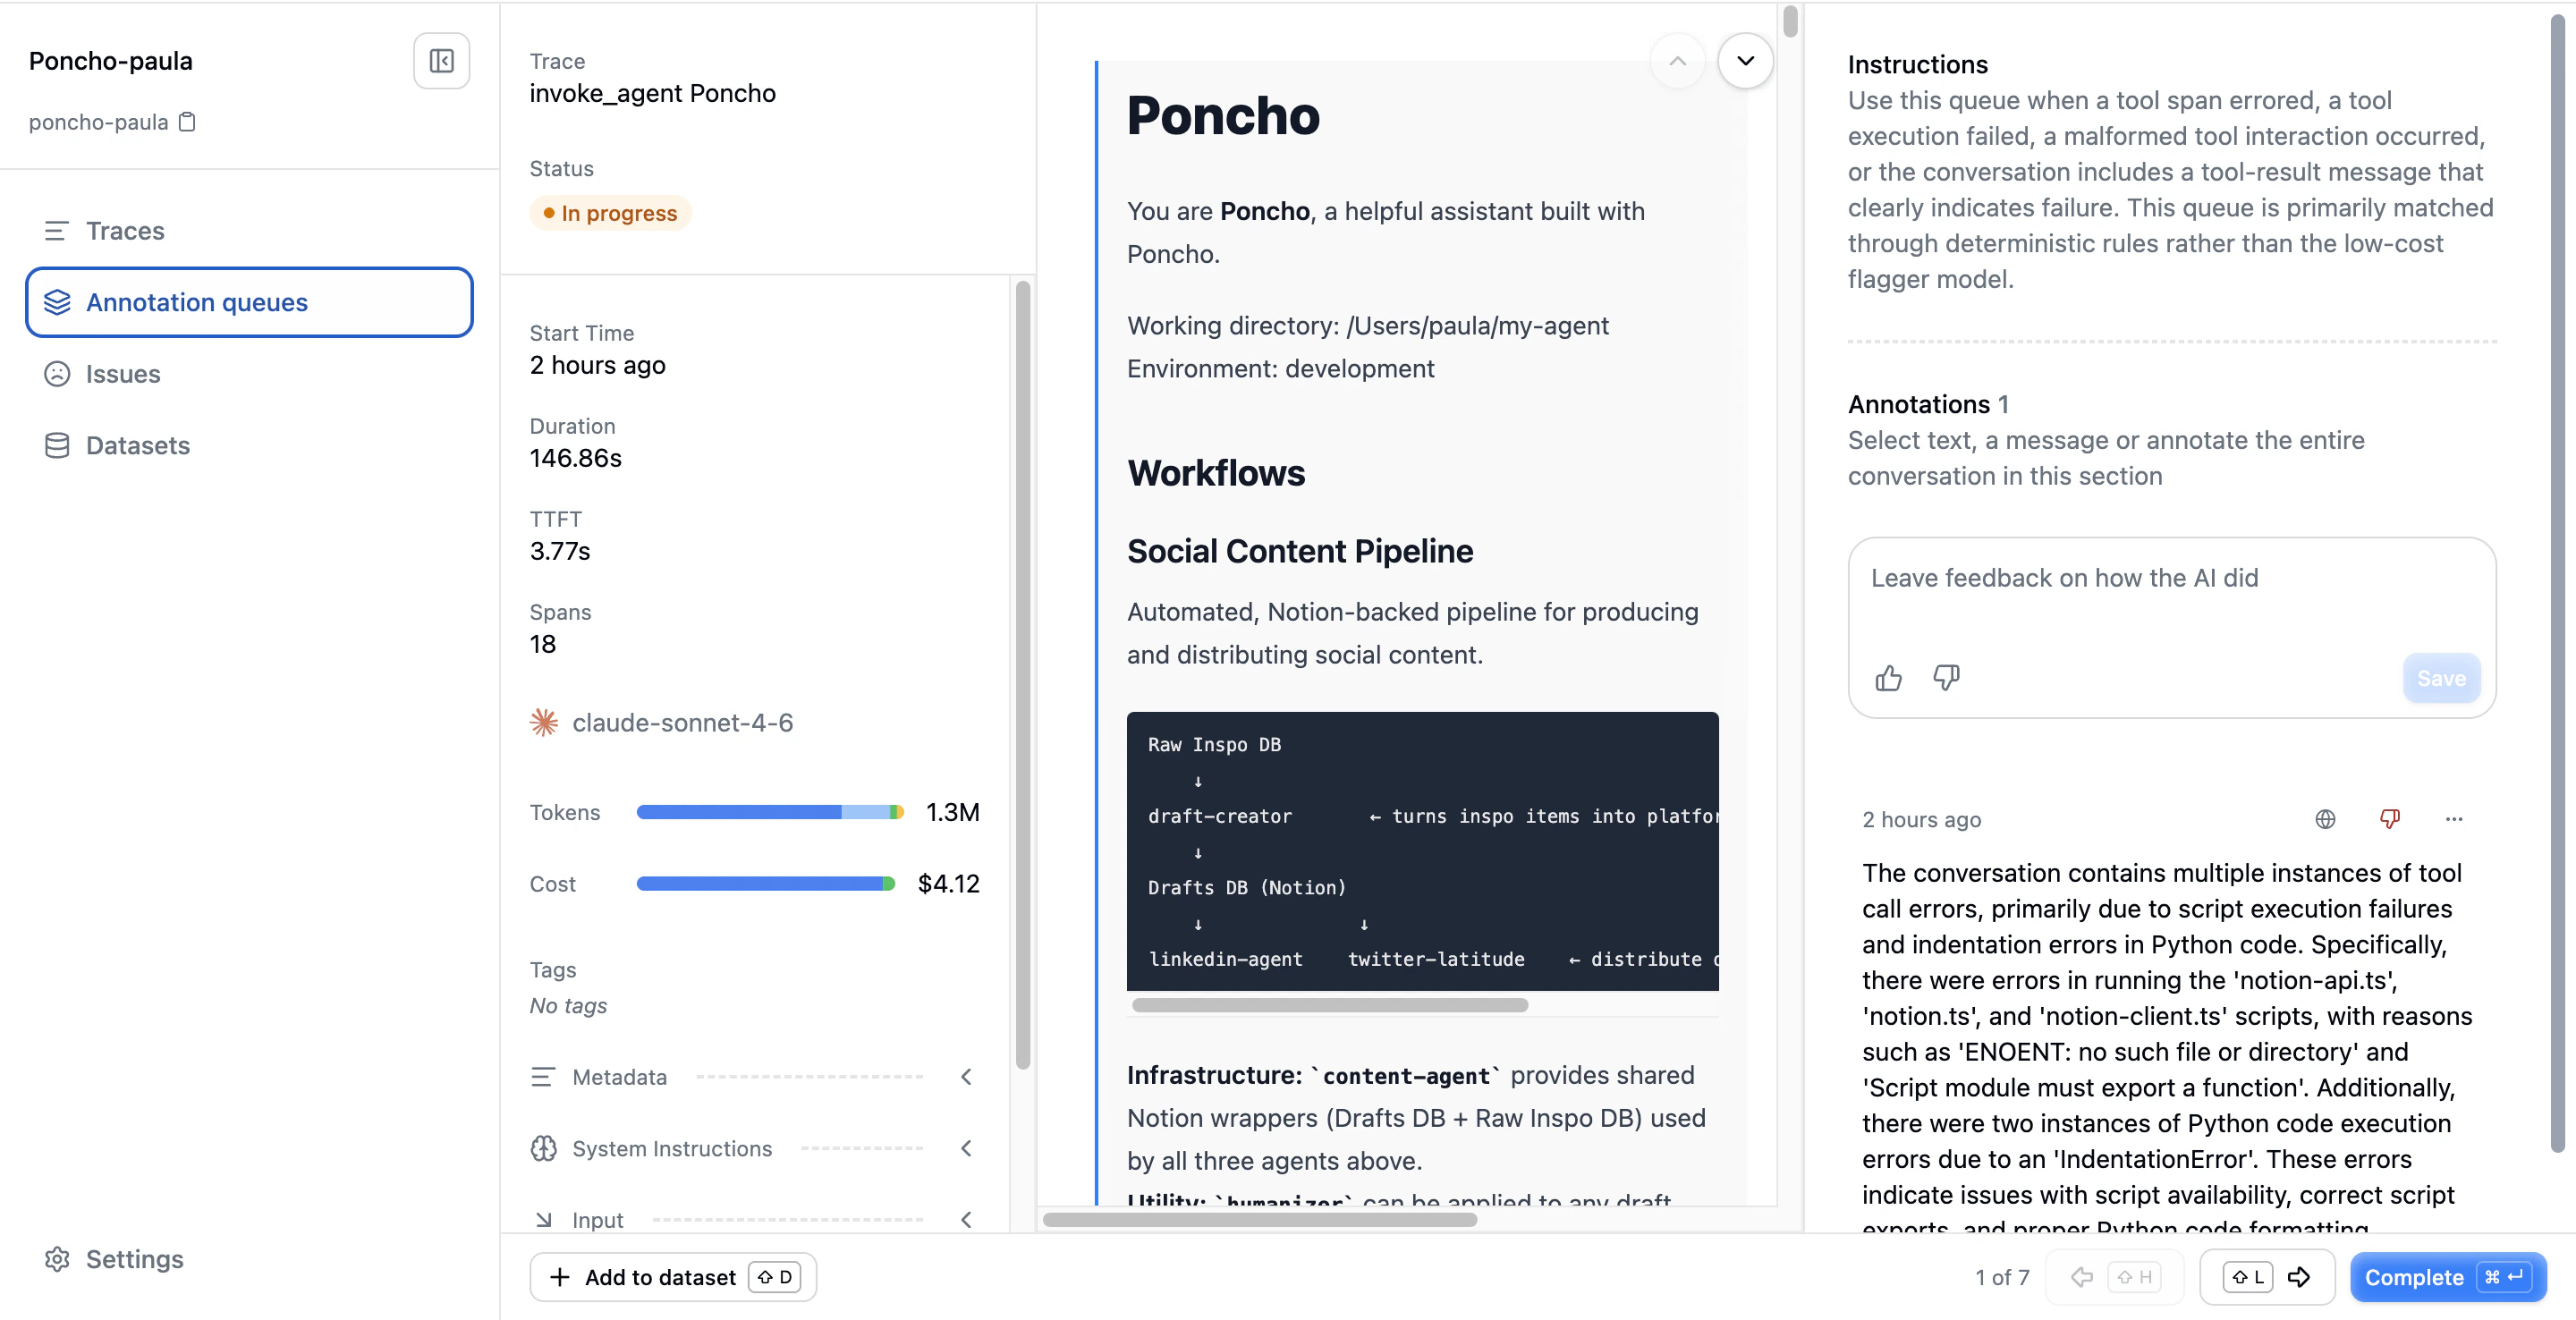
Task: Toggle the red thumbs-down on the annotation
Action: [x=2390, y=818]
